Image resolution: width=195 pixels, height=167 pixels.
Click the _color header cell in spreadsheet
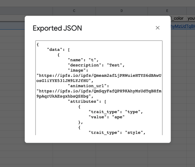tap(179, 18)
